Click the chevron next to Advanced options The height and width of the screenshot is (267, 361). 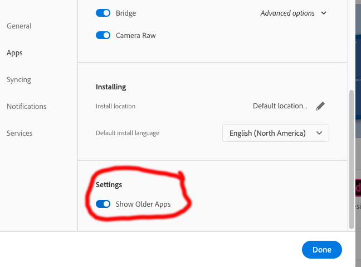324,13
